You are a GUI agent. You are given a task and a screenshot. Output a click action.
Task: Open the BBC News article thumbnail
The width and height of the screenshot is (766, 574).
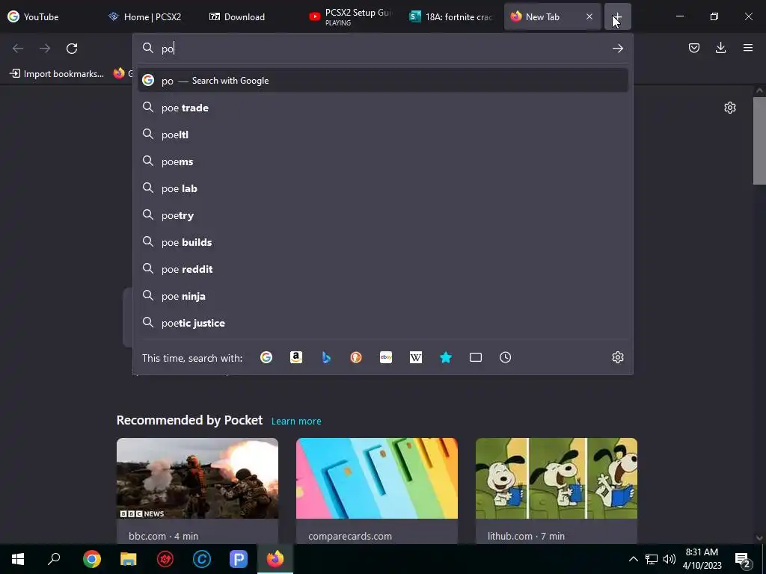(x=197, y=478)
